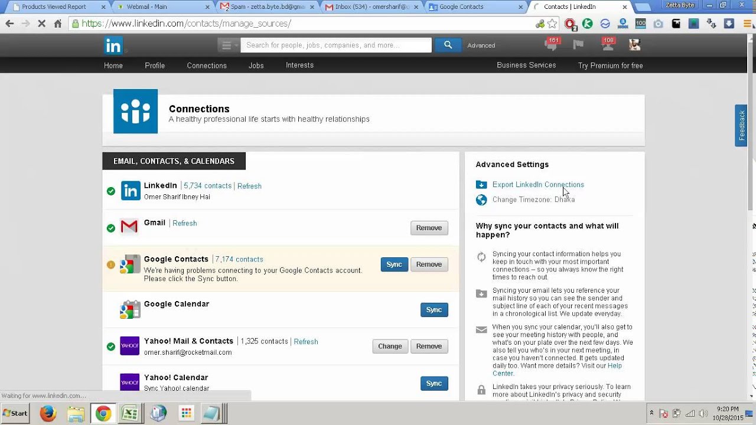Open the profile photo account menu
This screenshot has height=425, width=756.
(x=634, y=45)
